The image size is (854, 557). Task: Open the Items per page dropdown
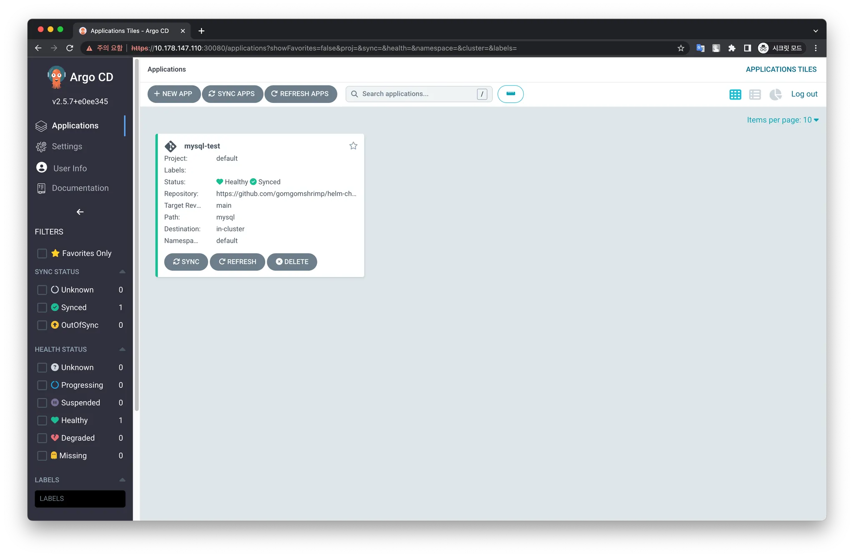pyautogui.click(x=783, y=120)
